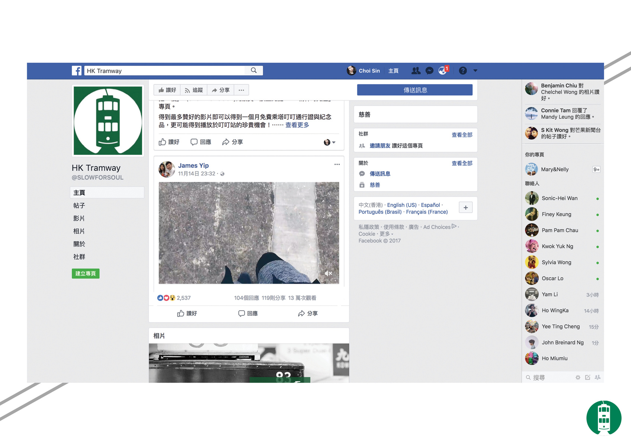Comment on James Yip post via 回應
This screenshot has width=631, height=446.
tap(248, 314)
